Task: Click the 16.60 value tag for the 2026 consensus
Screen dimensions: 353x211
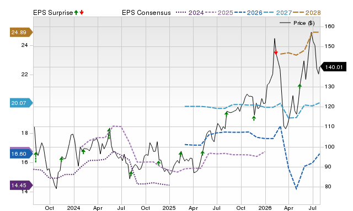Action: 21,154
